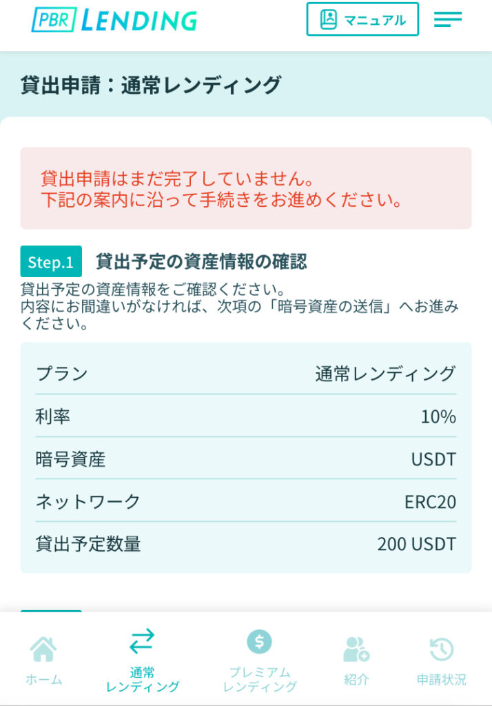The image size is (492, 706).
Task: Tap the dollar coin icon for プレミアムレンディング
Action: (x=259, y=642)
